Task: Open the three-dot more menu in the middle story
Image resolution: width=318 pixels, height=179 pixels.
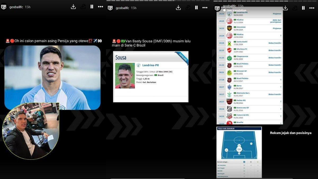Action: pyautogui.click(x=205, y=8)
